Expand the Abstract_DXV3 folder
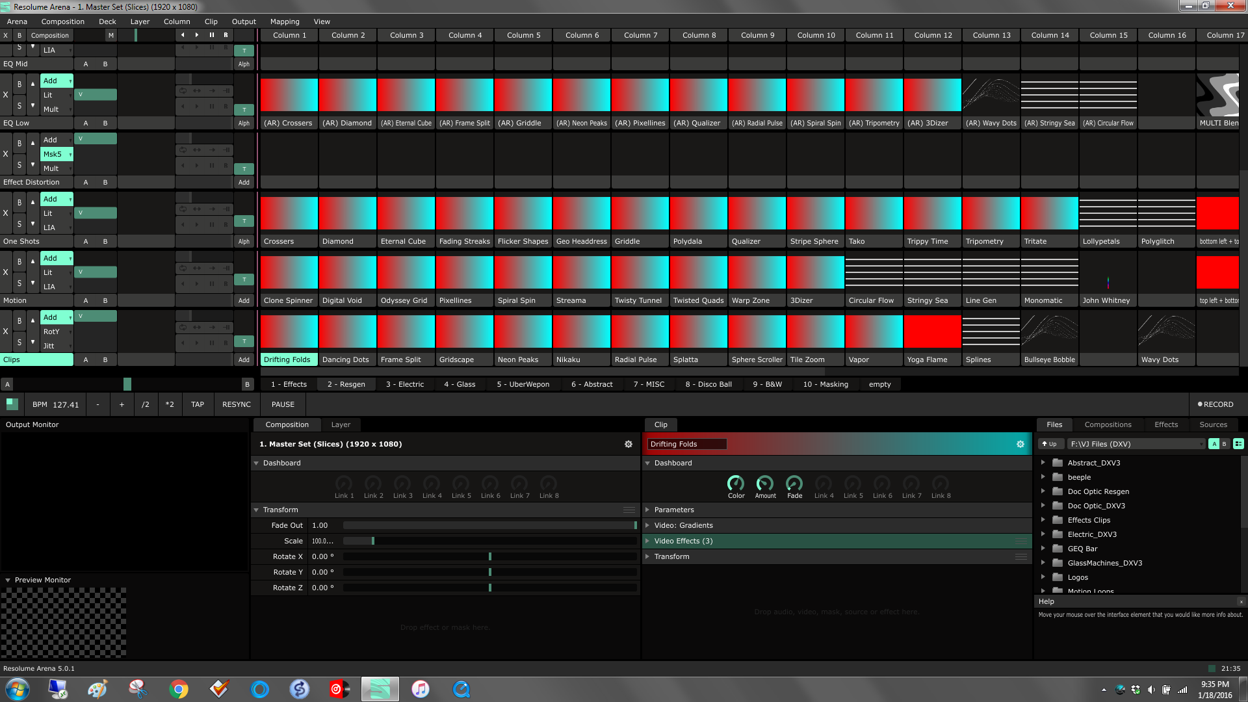 tap(1043, 463)
